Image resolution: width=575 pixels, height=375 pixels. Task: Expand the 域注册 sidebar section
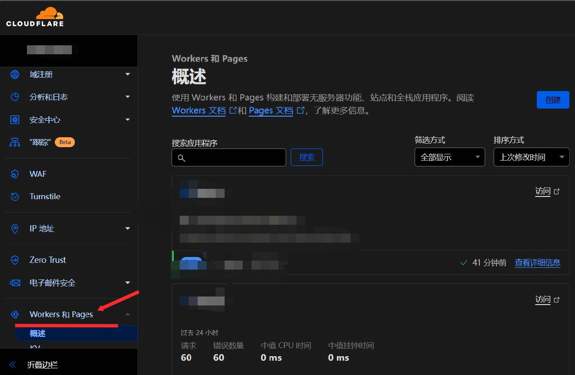point(128,74)
